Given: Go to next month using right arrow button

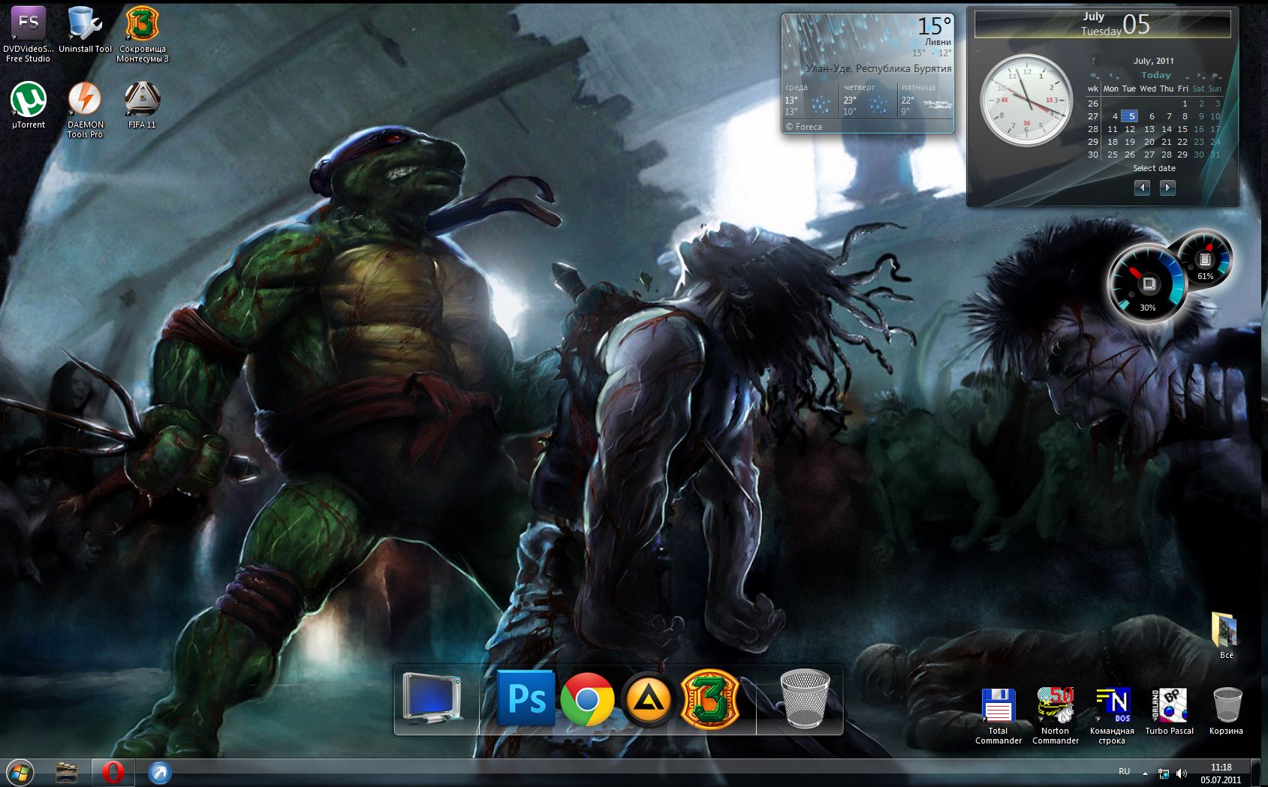Looking at the screenshot, I should pyautogui.click(x=1167, y=188).
